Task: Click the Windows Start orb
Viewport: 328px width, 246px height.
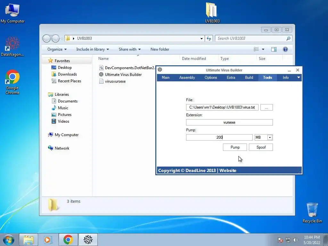Action: (9, 240)
